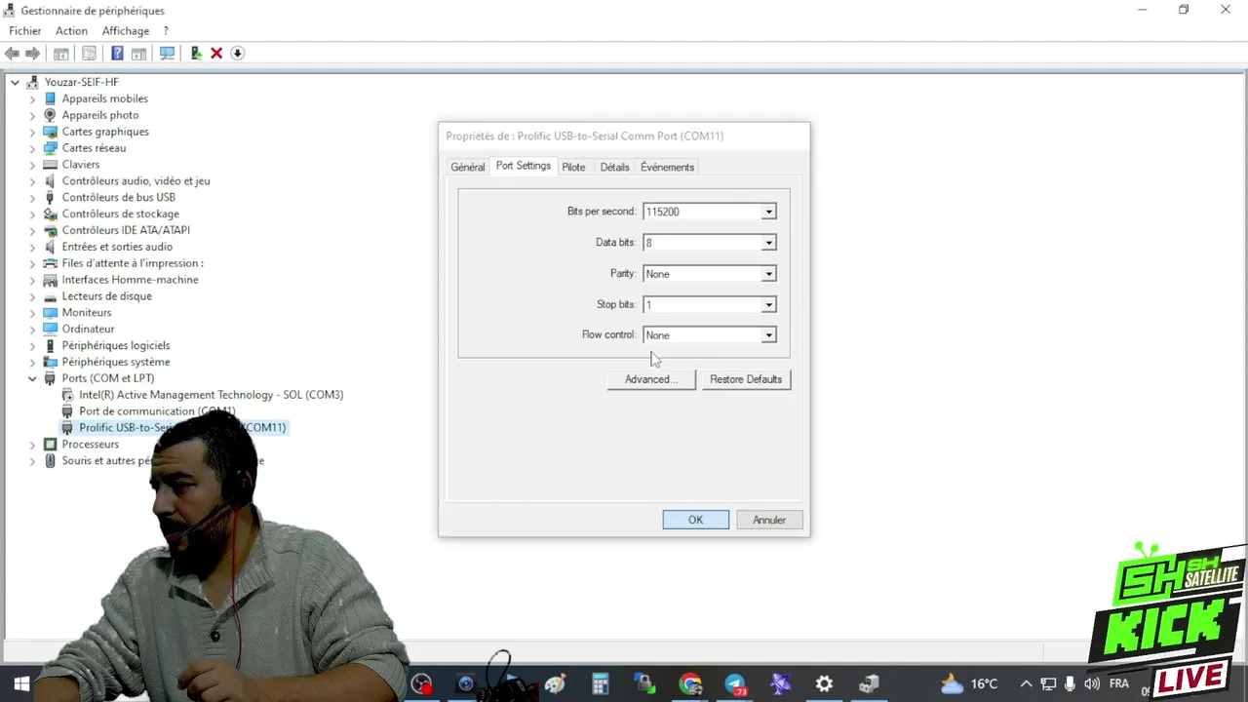
Task: Collapse the Ports (COM et LPT) node
Action: pos(32,378)
